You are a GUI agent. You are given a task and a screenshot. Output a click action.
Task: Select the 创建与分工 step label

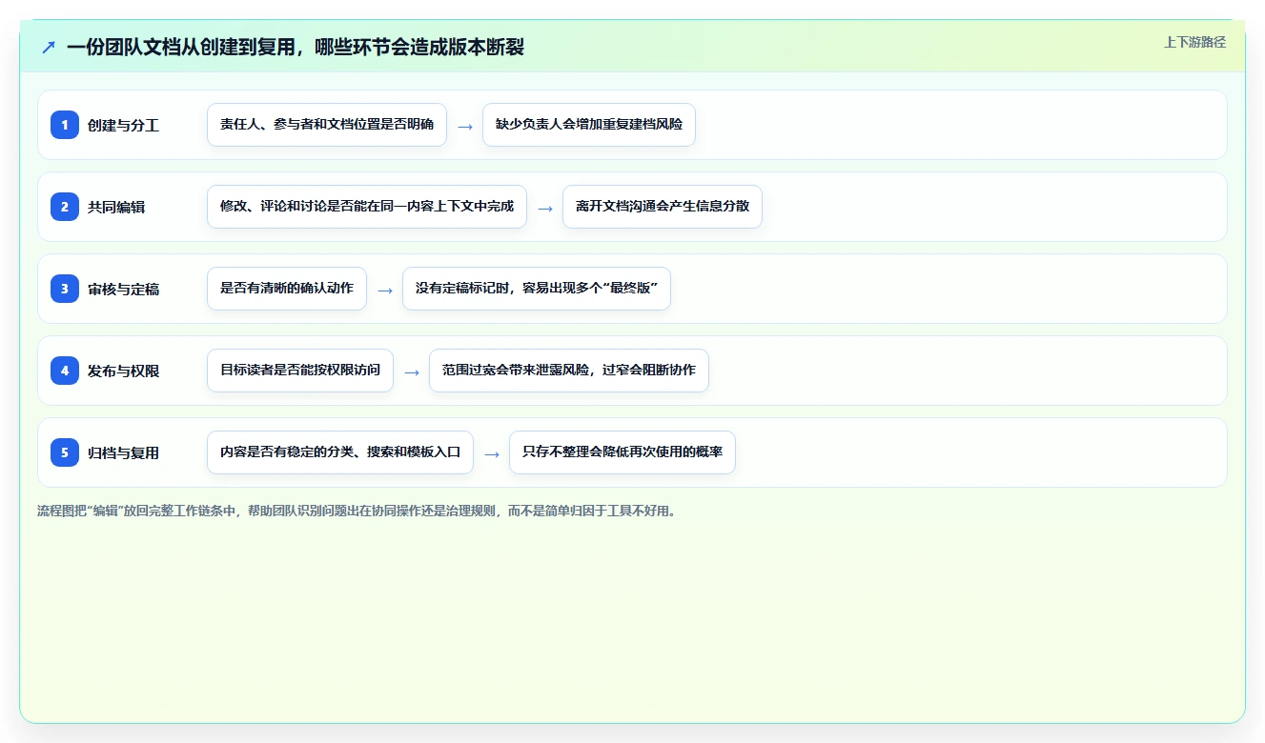[x=123, y=125]
